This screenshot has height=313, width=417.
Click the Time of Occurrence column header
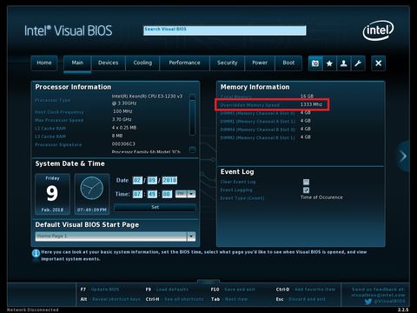[321, 197]
